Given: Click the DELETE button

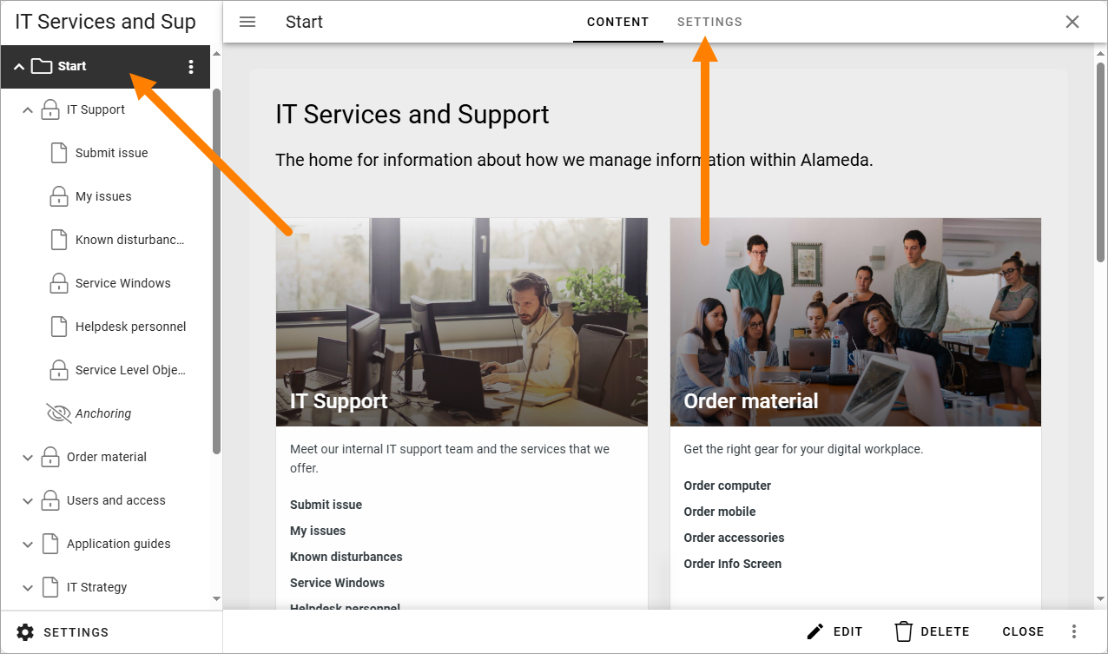Looking at the screenshot, I should 932,631.
